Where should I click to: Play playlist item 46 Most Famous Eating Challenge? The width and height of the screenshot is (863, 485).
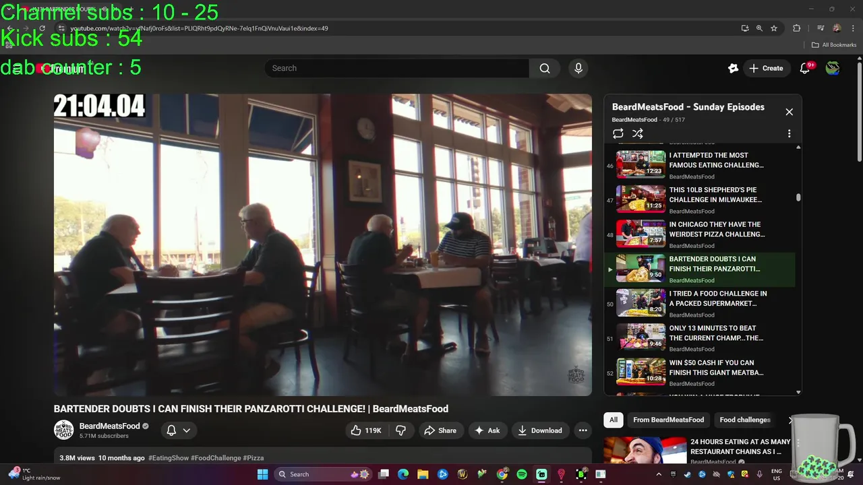[x=698, y=164]
